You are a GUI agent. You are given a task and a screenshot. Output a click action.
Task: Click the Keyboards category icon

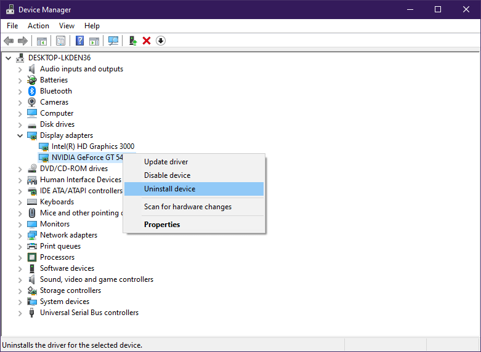(32, 202)
